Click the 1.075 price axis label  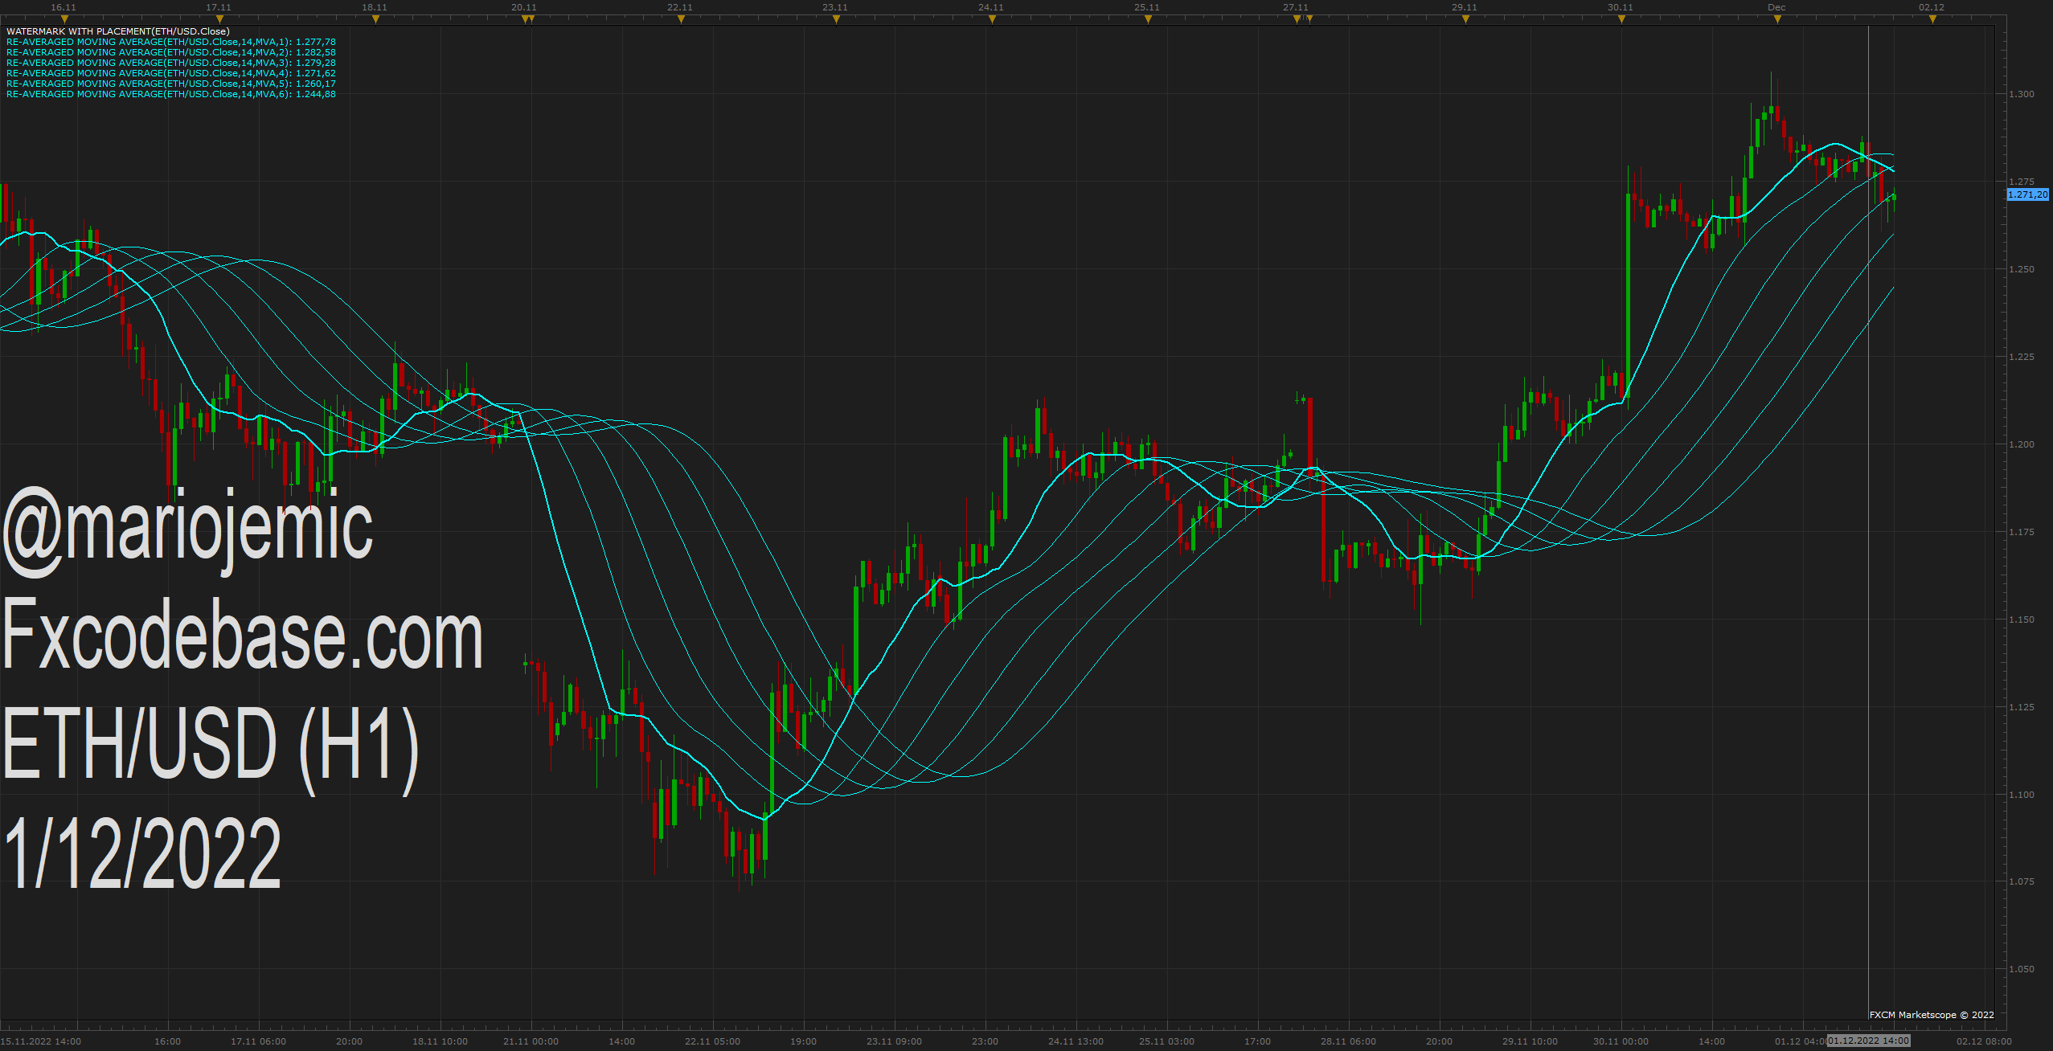[x=2022, y=881]
